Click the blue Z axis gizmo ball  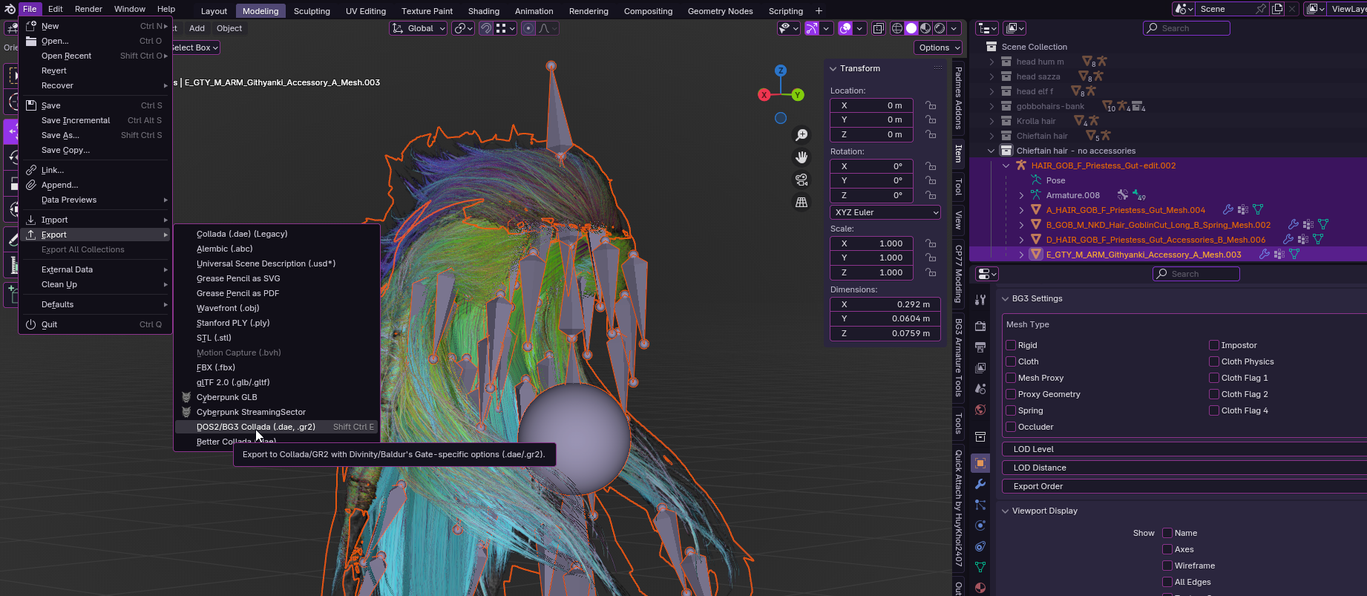pyautogui.click(x=781, y=71)
